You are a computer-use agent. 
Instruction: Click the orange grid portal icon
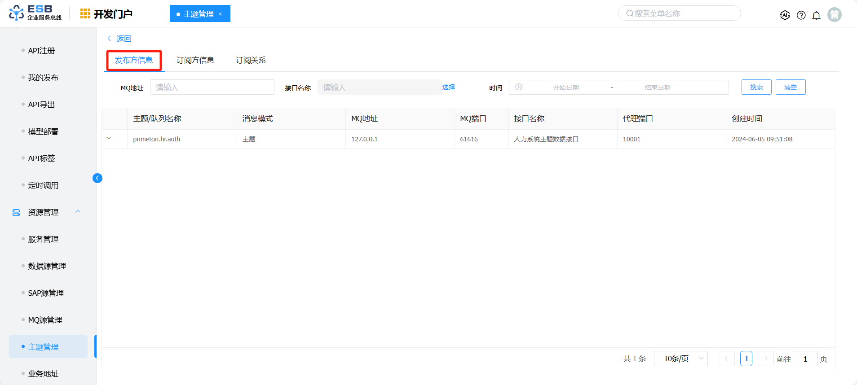[85, 14]
